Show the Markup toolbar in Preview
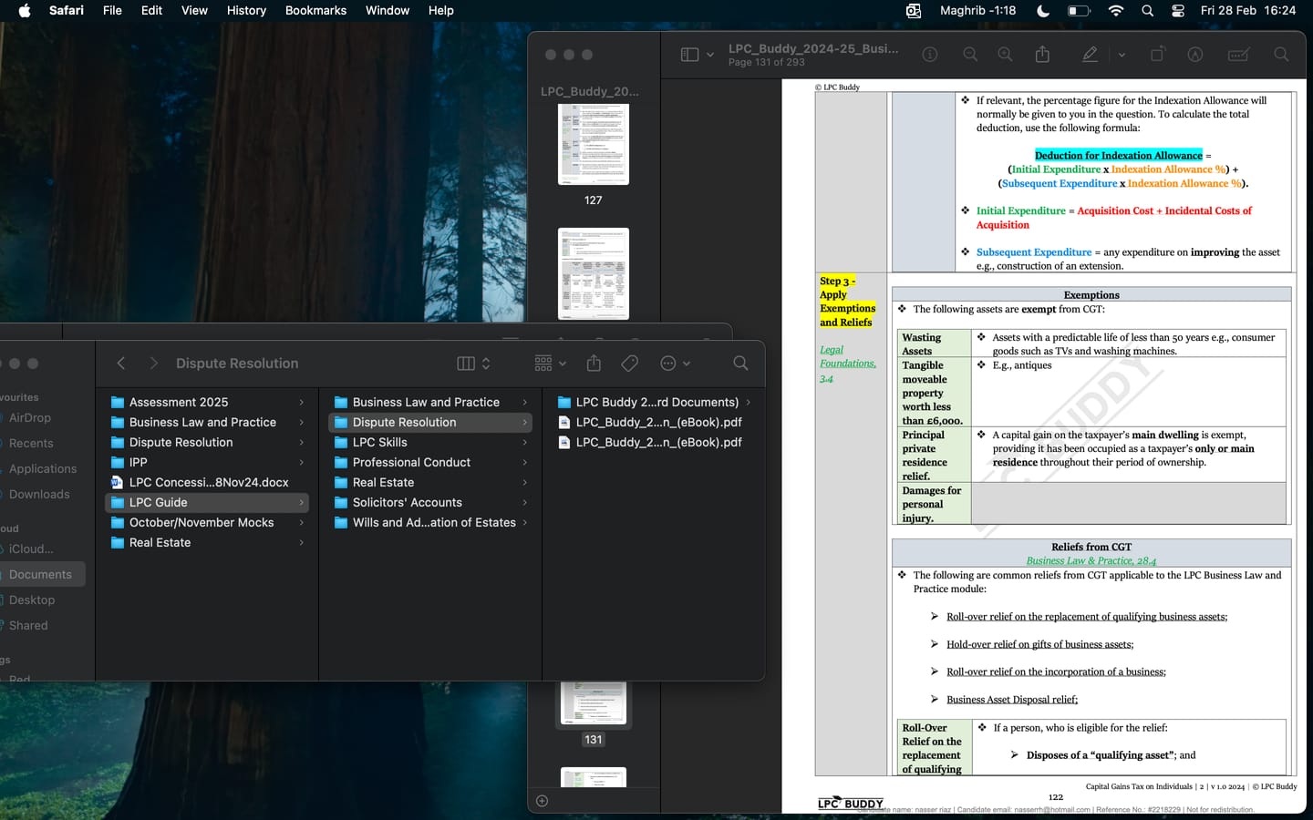The height and width of the screenshot is (820, 1313). point(1195,55)
